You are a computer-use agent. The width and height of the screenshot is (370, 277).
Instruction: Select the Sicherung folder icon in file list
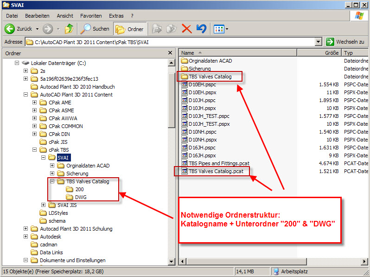coord(184,69)
